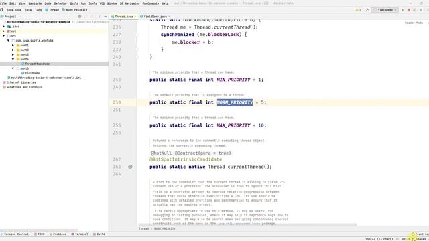Open Project panel options menu
Screen dimensions: 429x241
click(x=99, y=16)
